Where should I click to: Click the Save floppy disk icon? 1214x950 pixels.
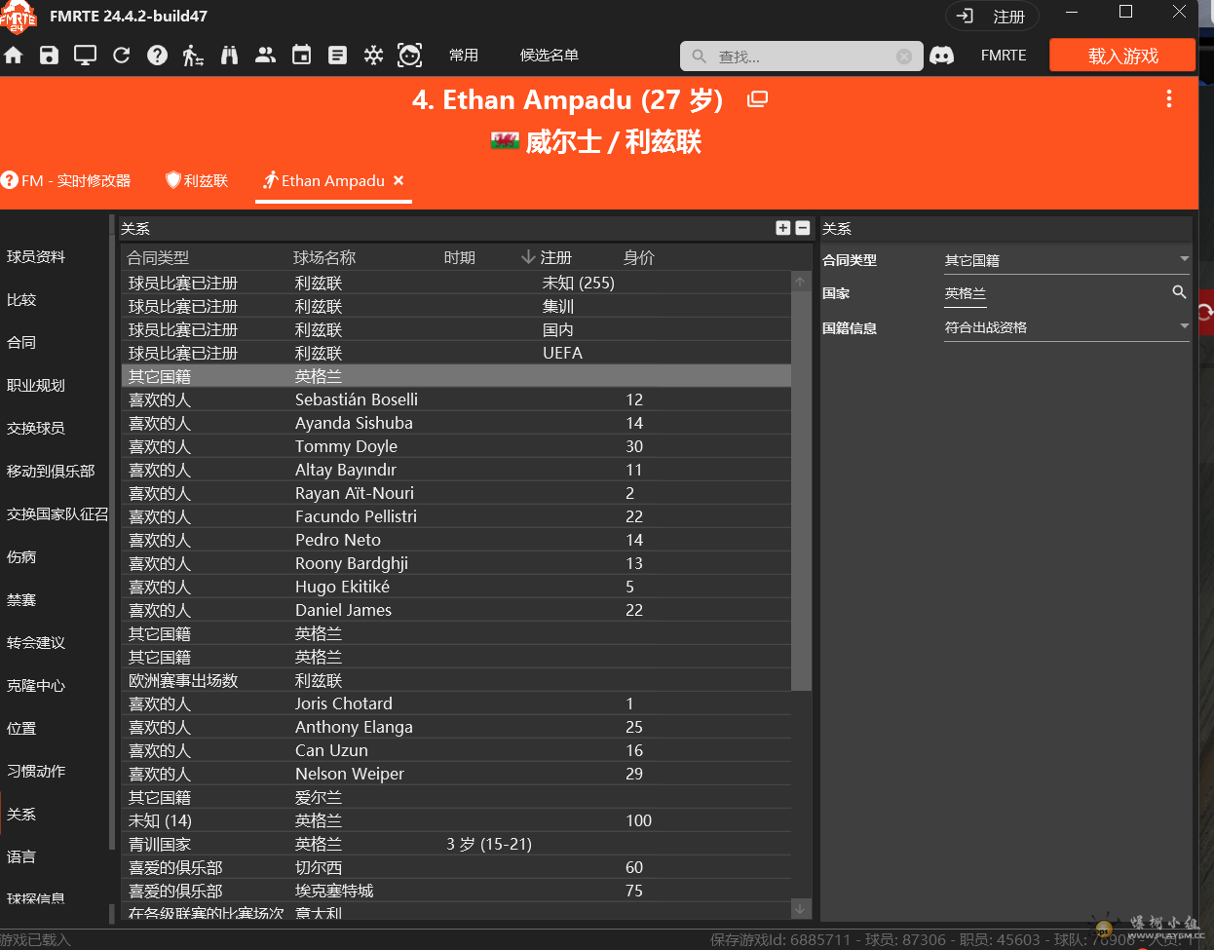point(49,56)
